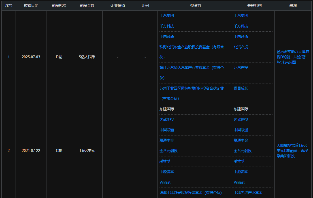This screenshot has width=313, height=198.
Task: Open D轮 investor link 中国联通
Action: tap(167, 37)
